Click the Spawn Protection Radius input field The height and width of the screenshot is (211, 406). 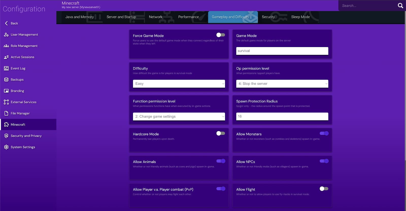pos(282,116)
